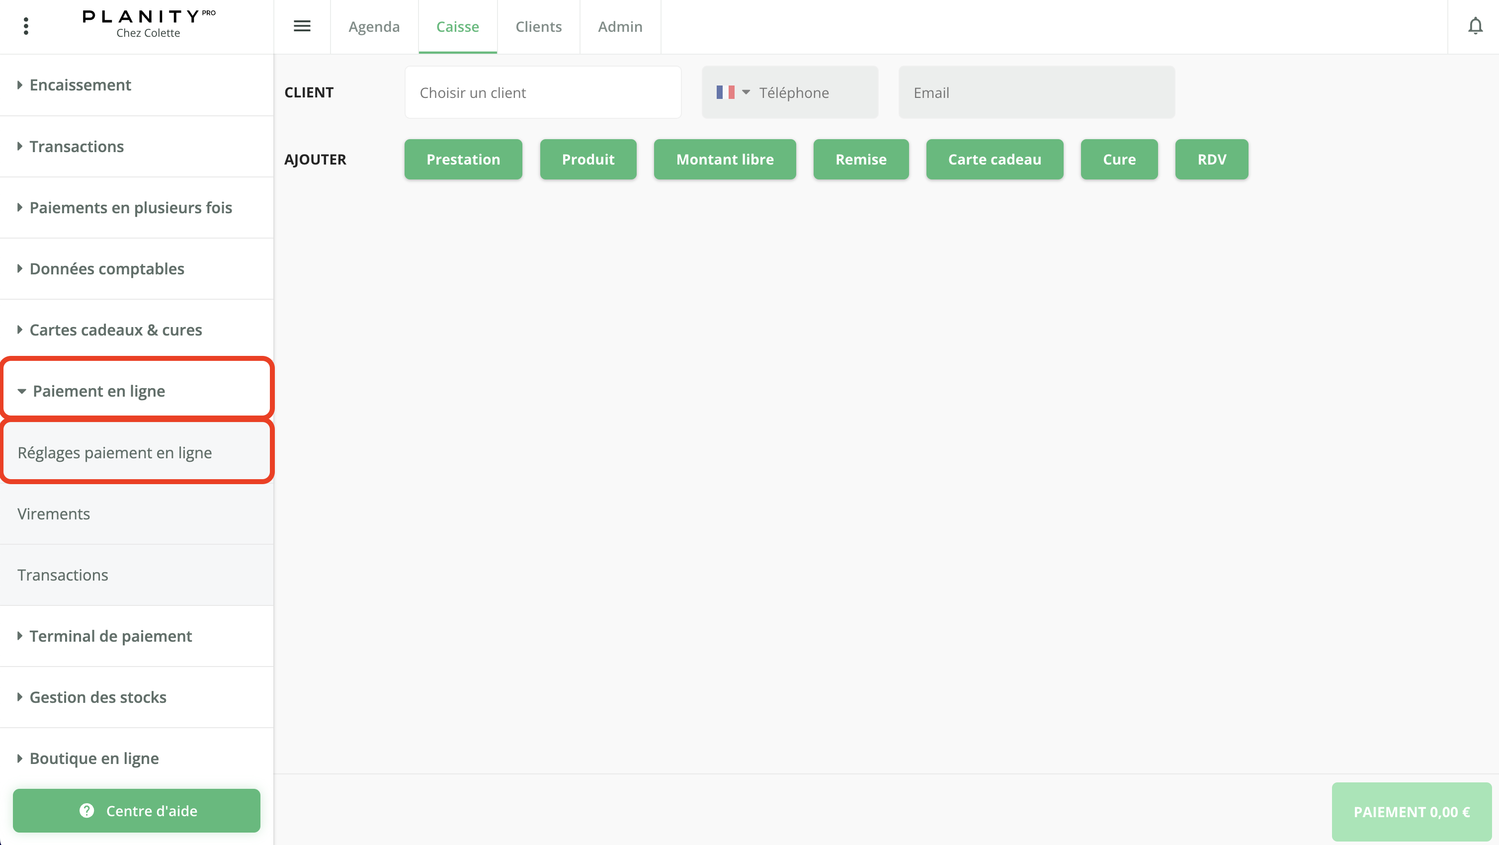This screenshot has width=1499, height=845.
Task: Click the hamburger menu icon
Action: (x=301, y=26)
